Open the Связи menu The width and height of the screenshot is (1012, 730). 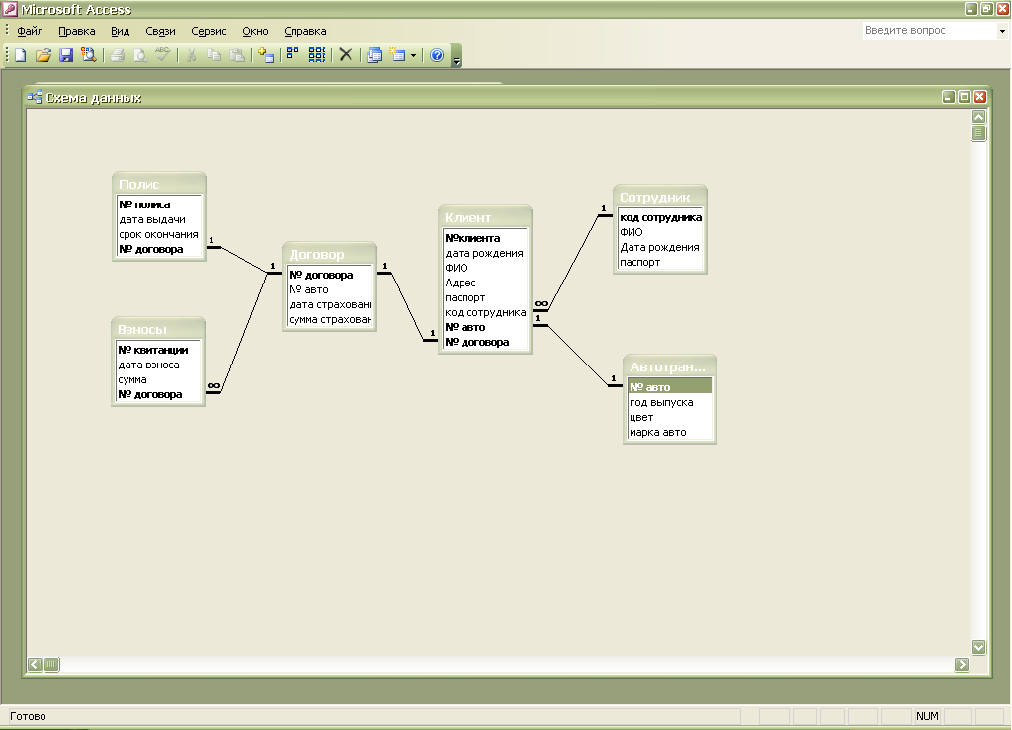coord(160,31)
